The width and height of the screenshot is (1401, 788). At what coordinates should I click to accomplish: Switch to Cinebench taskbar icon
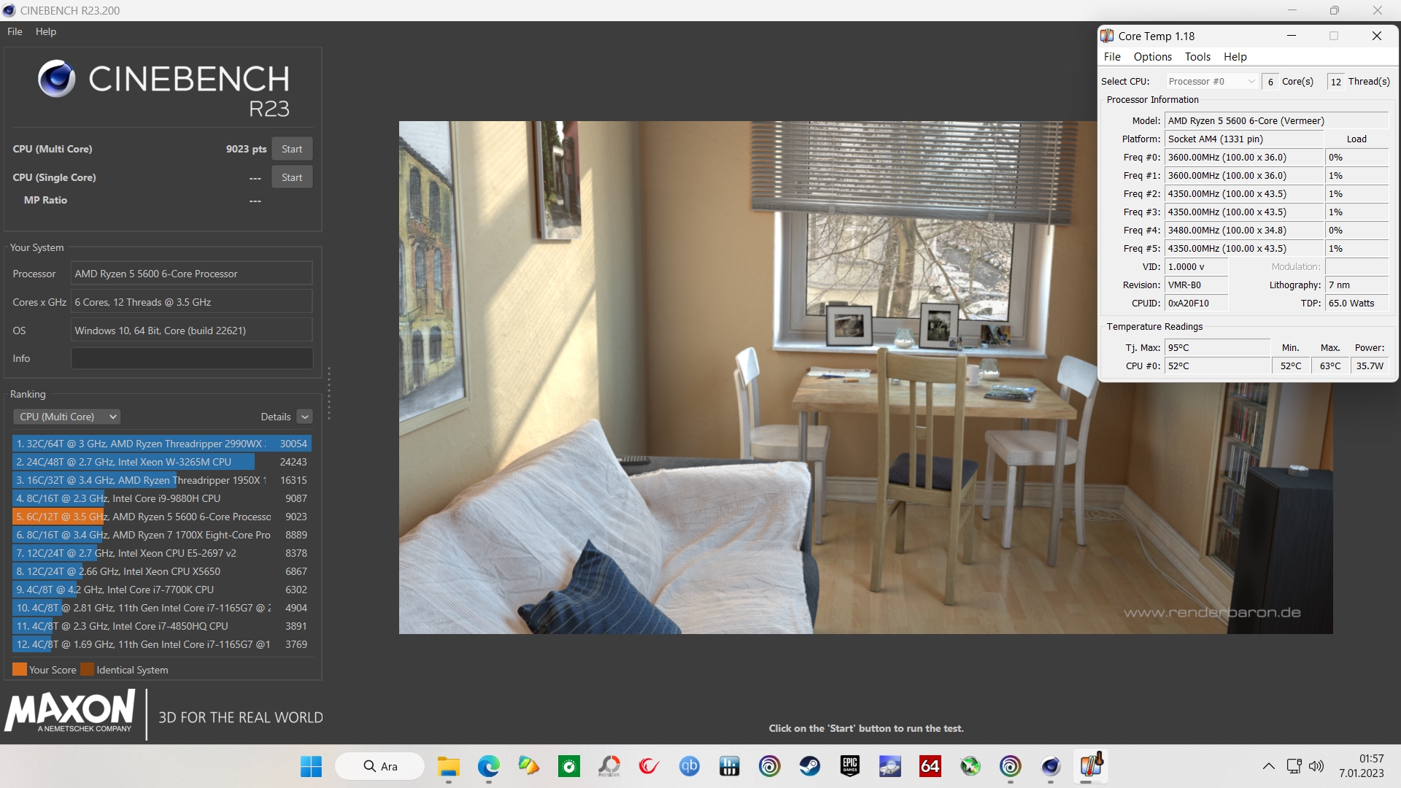pos(1050,766)
